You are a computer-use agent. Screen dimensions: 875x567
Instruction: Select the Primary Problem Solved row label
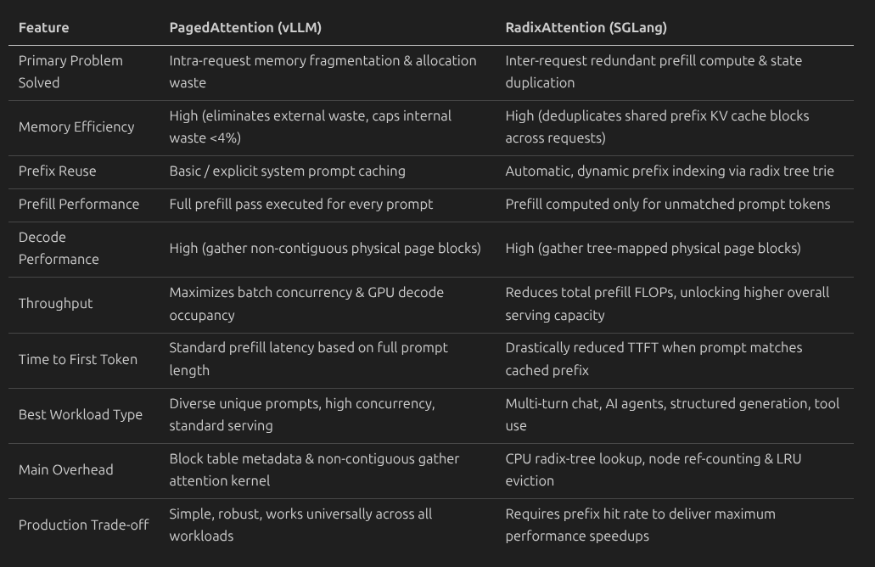(x=70, y=71)
